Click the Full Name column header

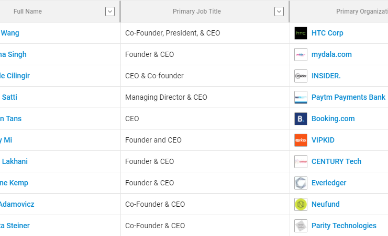28,11
